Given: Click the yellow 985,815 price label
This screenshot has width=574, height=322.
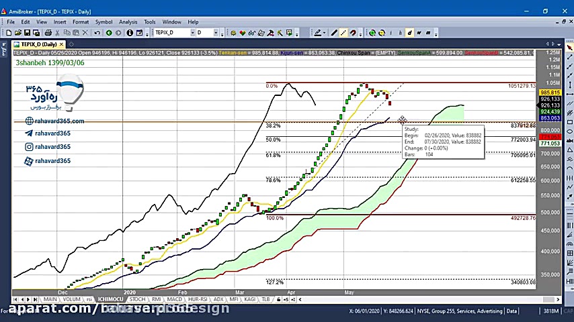Looking at the screenshot, I should point(550,93).
